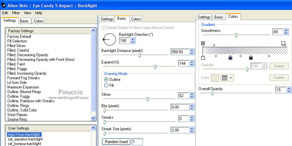
Task: Click the Expand slider handle
Action: [x=155, y=67]
